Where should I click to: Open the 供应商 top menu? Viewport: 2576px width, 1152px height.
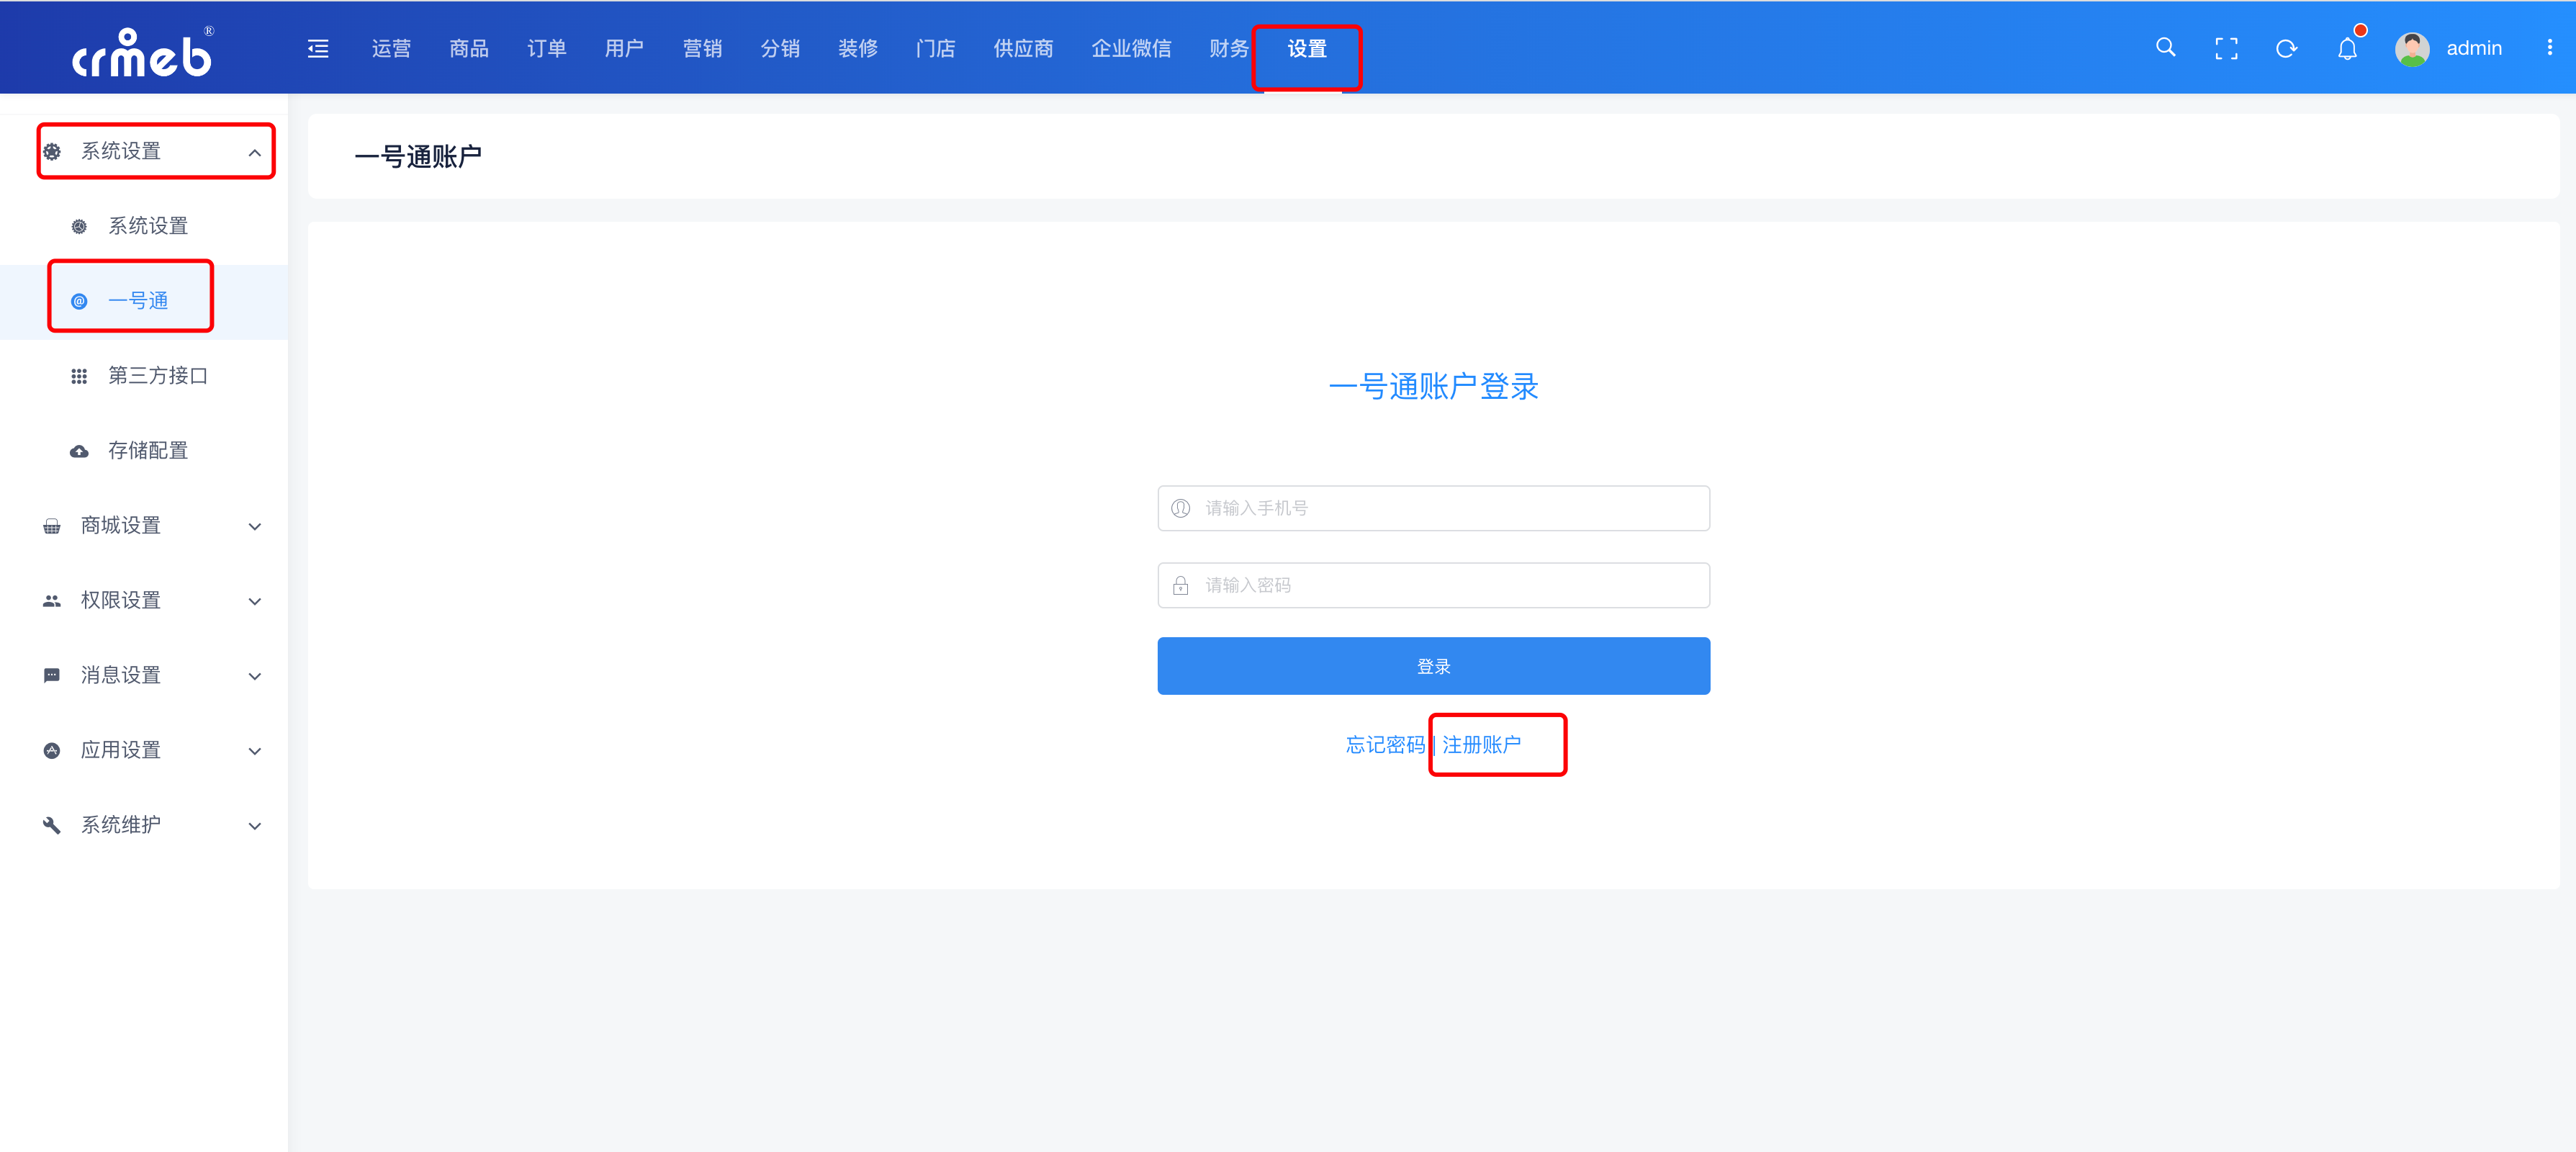click(x=1023, y=49)
